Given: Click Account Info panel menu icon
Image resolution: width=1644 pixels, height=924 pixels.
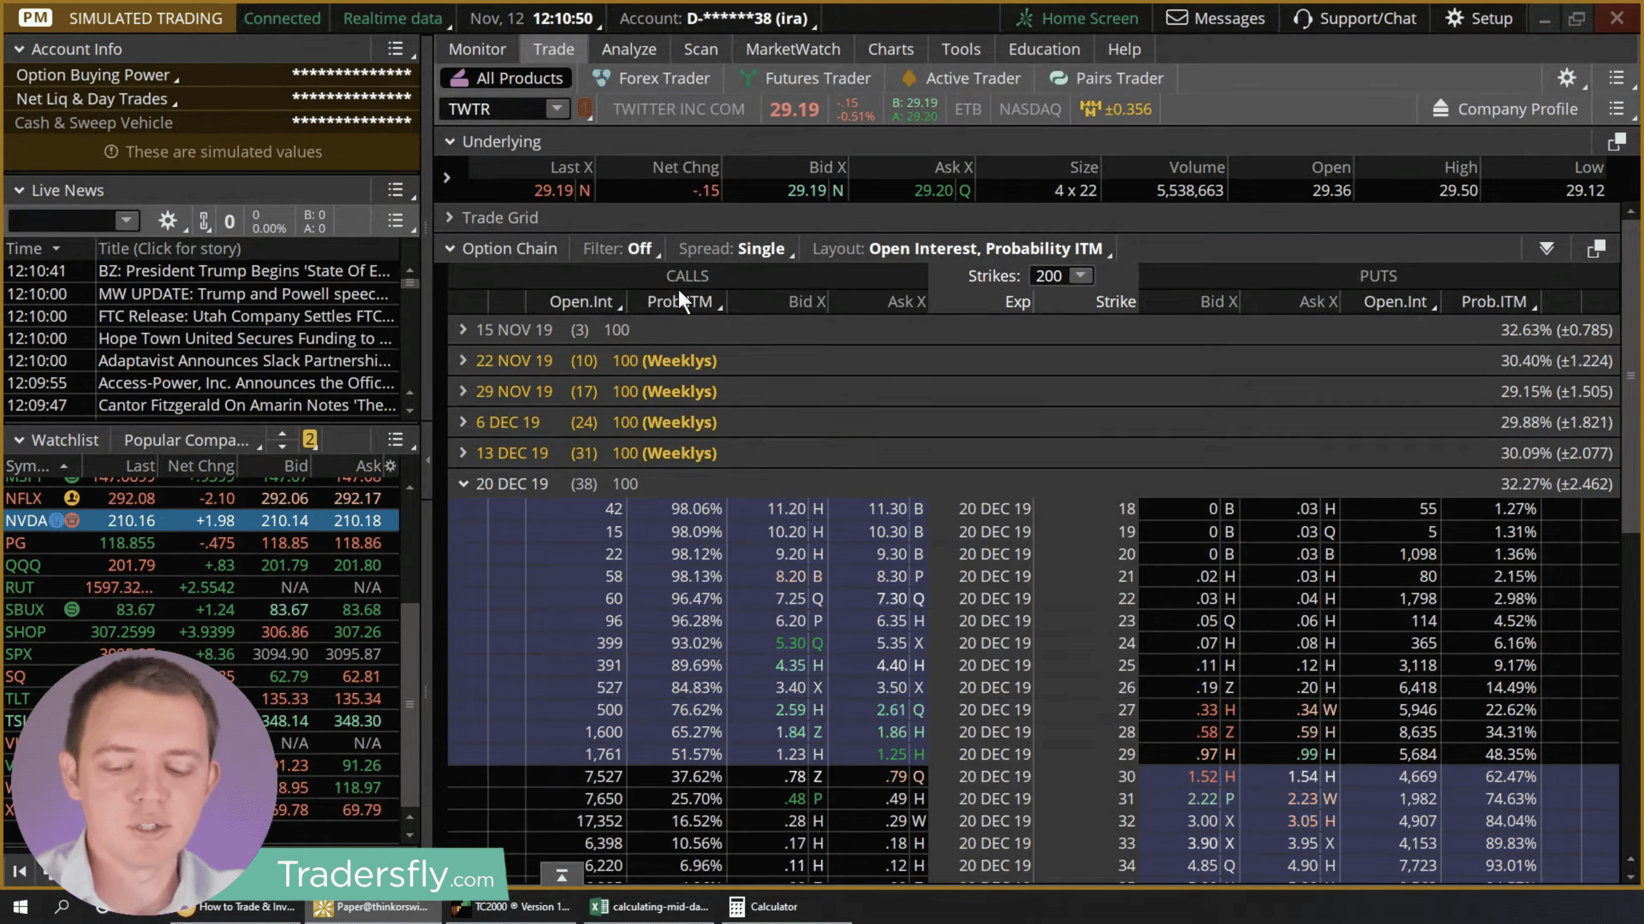Looking at the screenshot, I should tap(396, 48).
